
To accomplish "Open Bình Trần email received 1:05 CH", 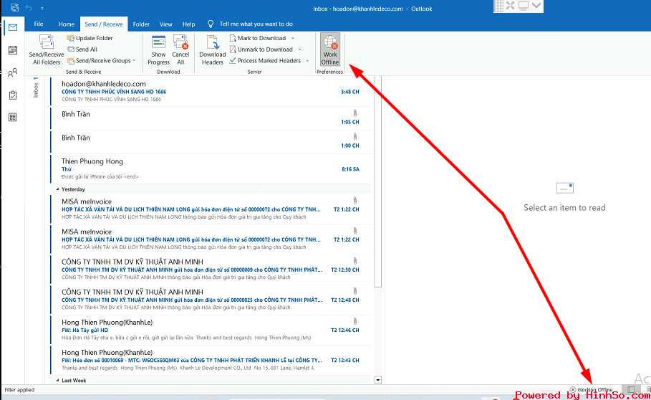I will (211, 118).
